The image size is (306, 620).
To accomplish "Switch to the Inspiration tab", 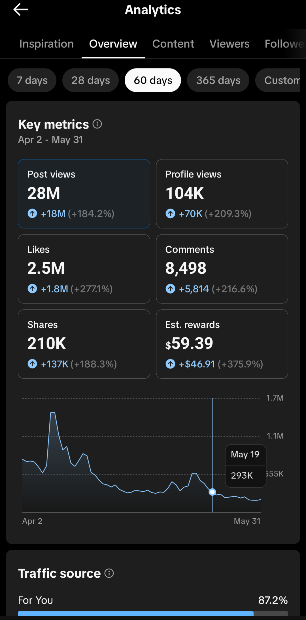I will (x=46, y=44).
